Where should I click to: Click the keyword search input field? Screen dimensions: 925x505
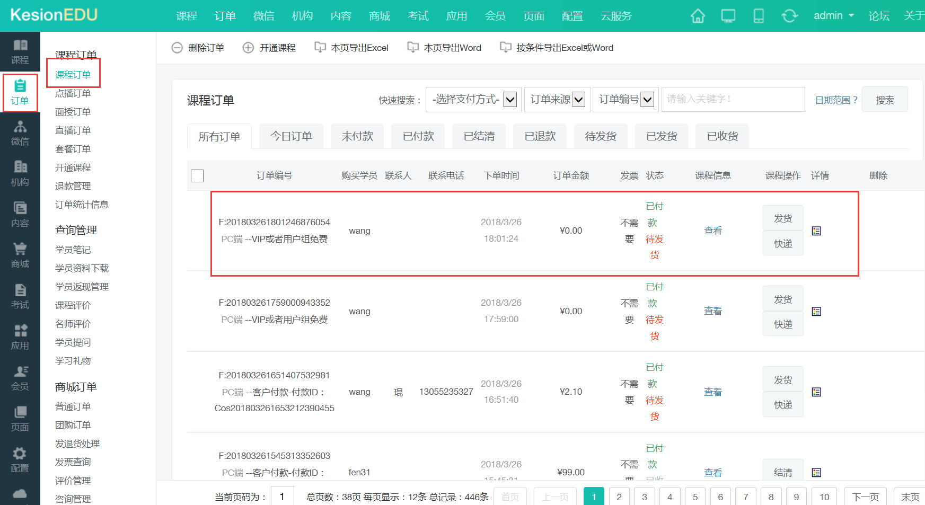(x=733, y=100)
